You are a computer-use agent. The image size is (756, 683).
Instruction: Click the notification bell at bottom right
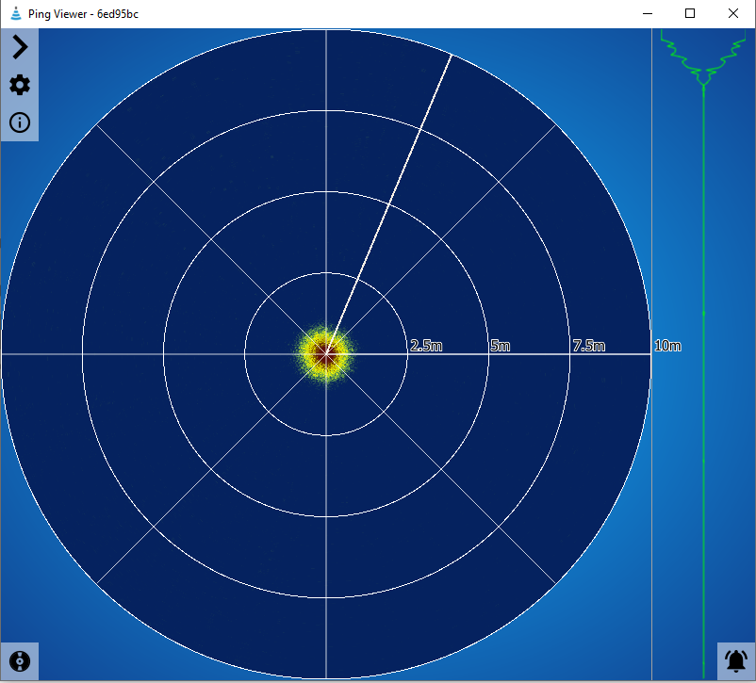(x=734, y=661)
